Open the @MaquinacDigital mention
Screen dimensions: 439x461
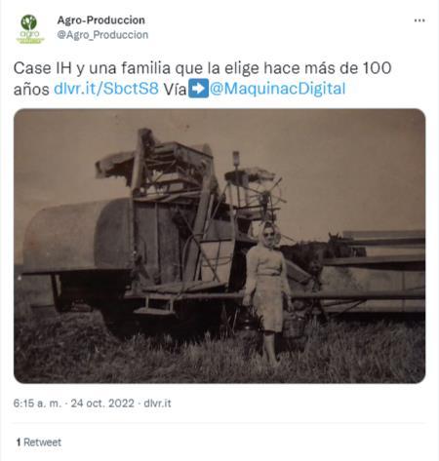(x=277, y=89)
